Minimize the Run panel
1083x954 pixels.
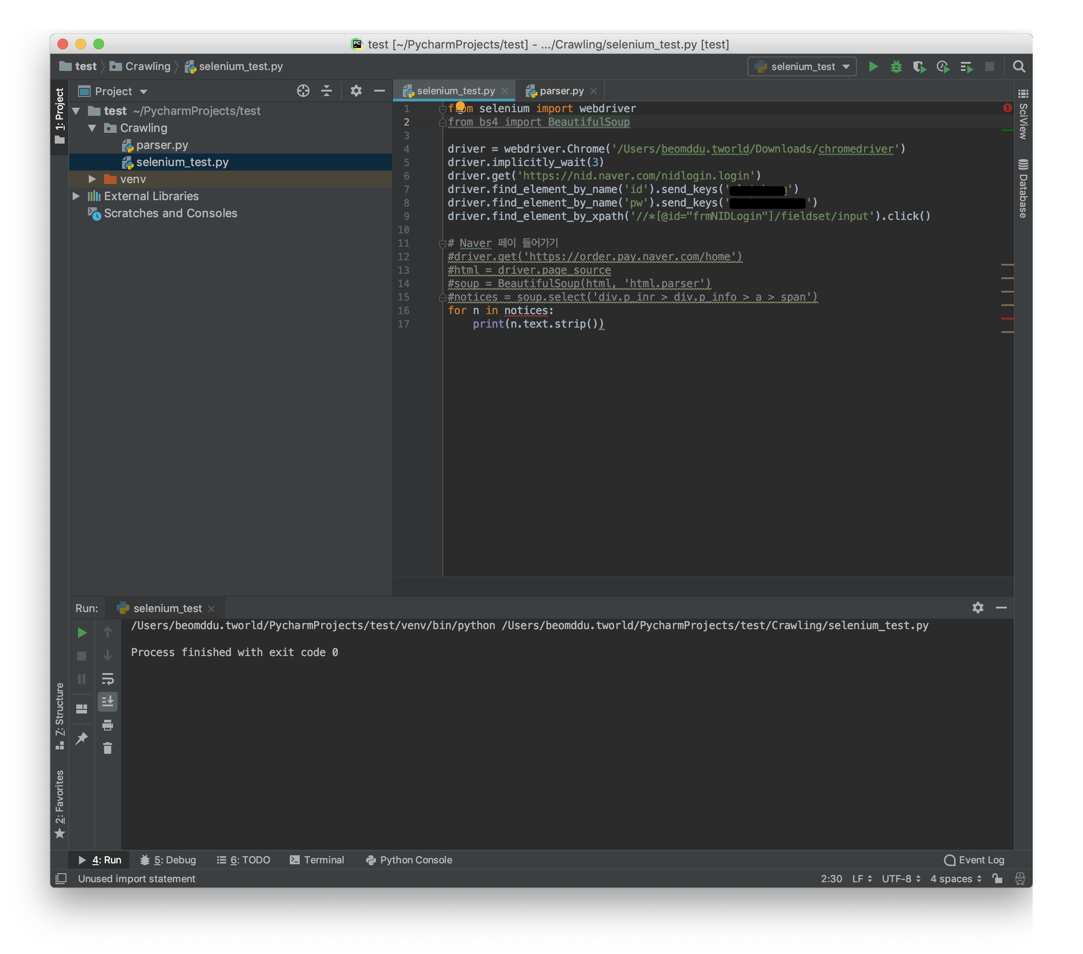[x=1001, y=608]
